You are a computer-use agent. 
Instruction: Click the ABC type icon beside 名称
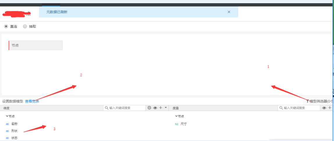[8, 124]
